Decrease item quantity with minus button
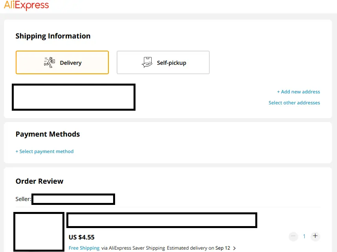 pyautogui.click(x=293, y=236)
